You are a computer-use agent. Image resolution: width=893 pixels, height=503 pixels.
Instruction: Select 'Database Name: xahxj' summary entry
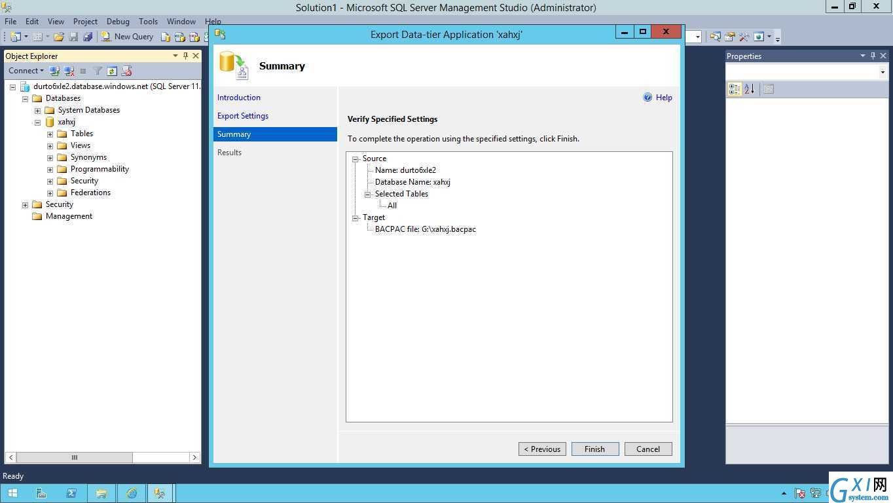[412, 182]
